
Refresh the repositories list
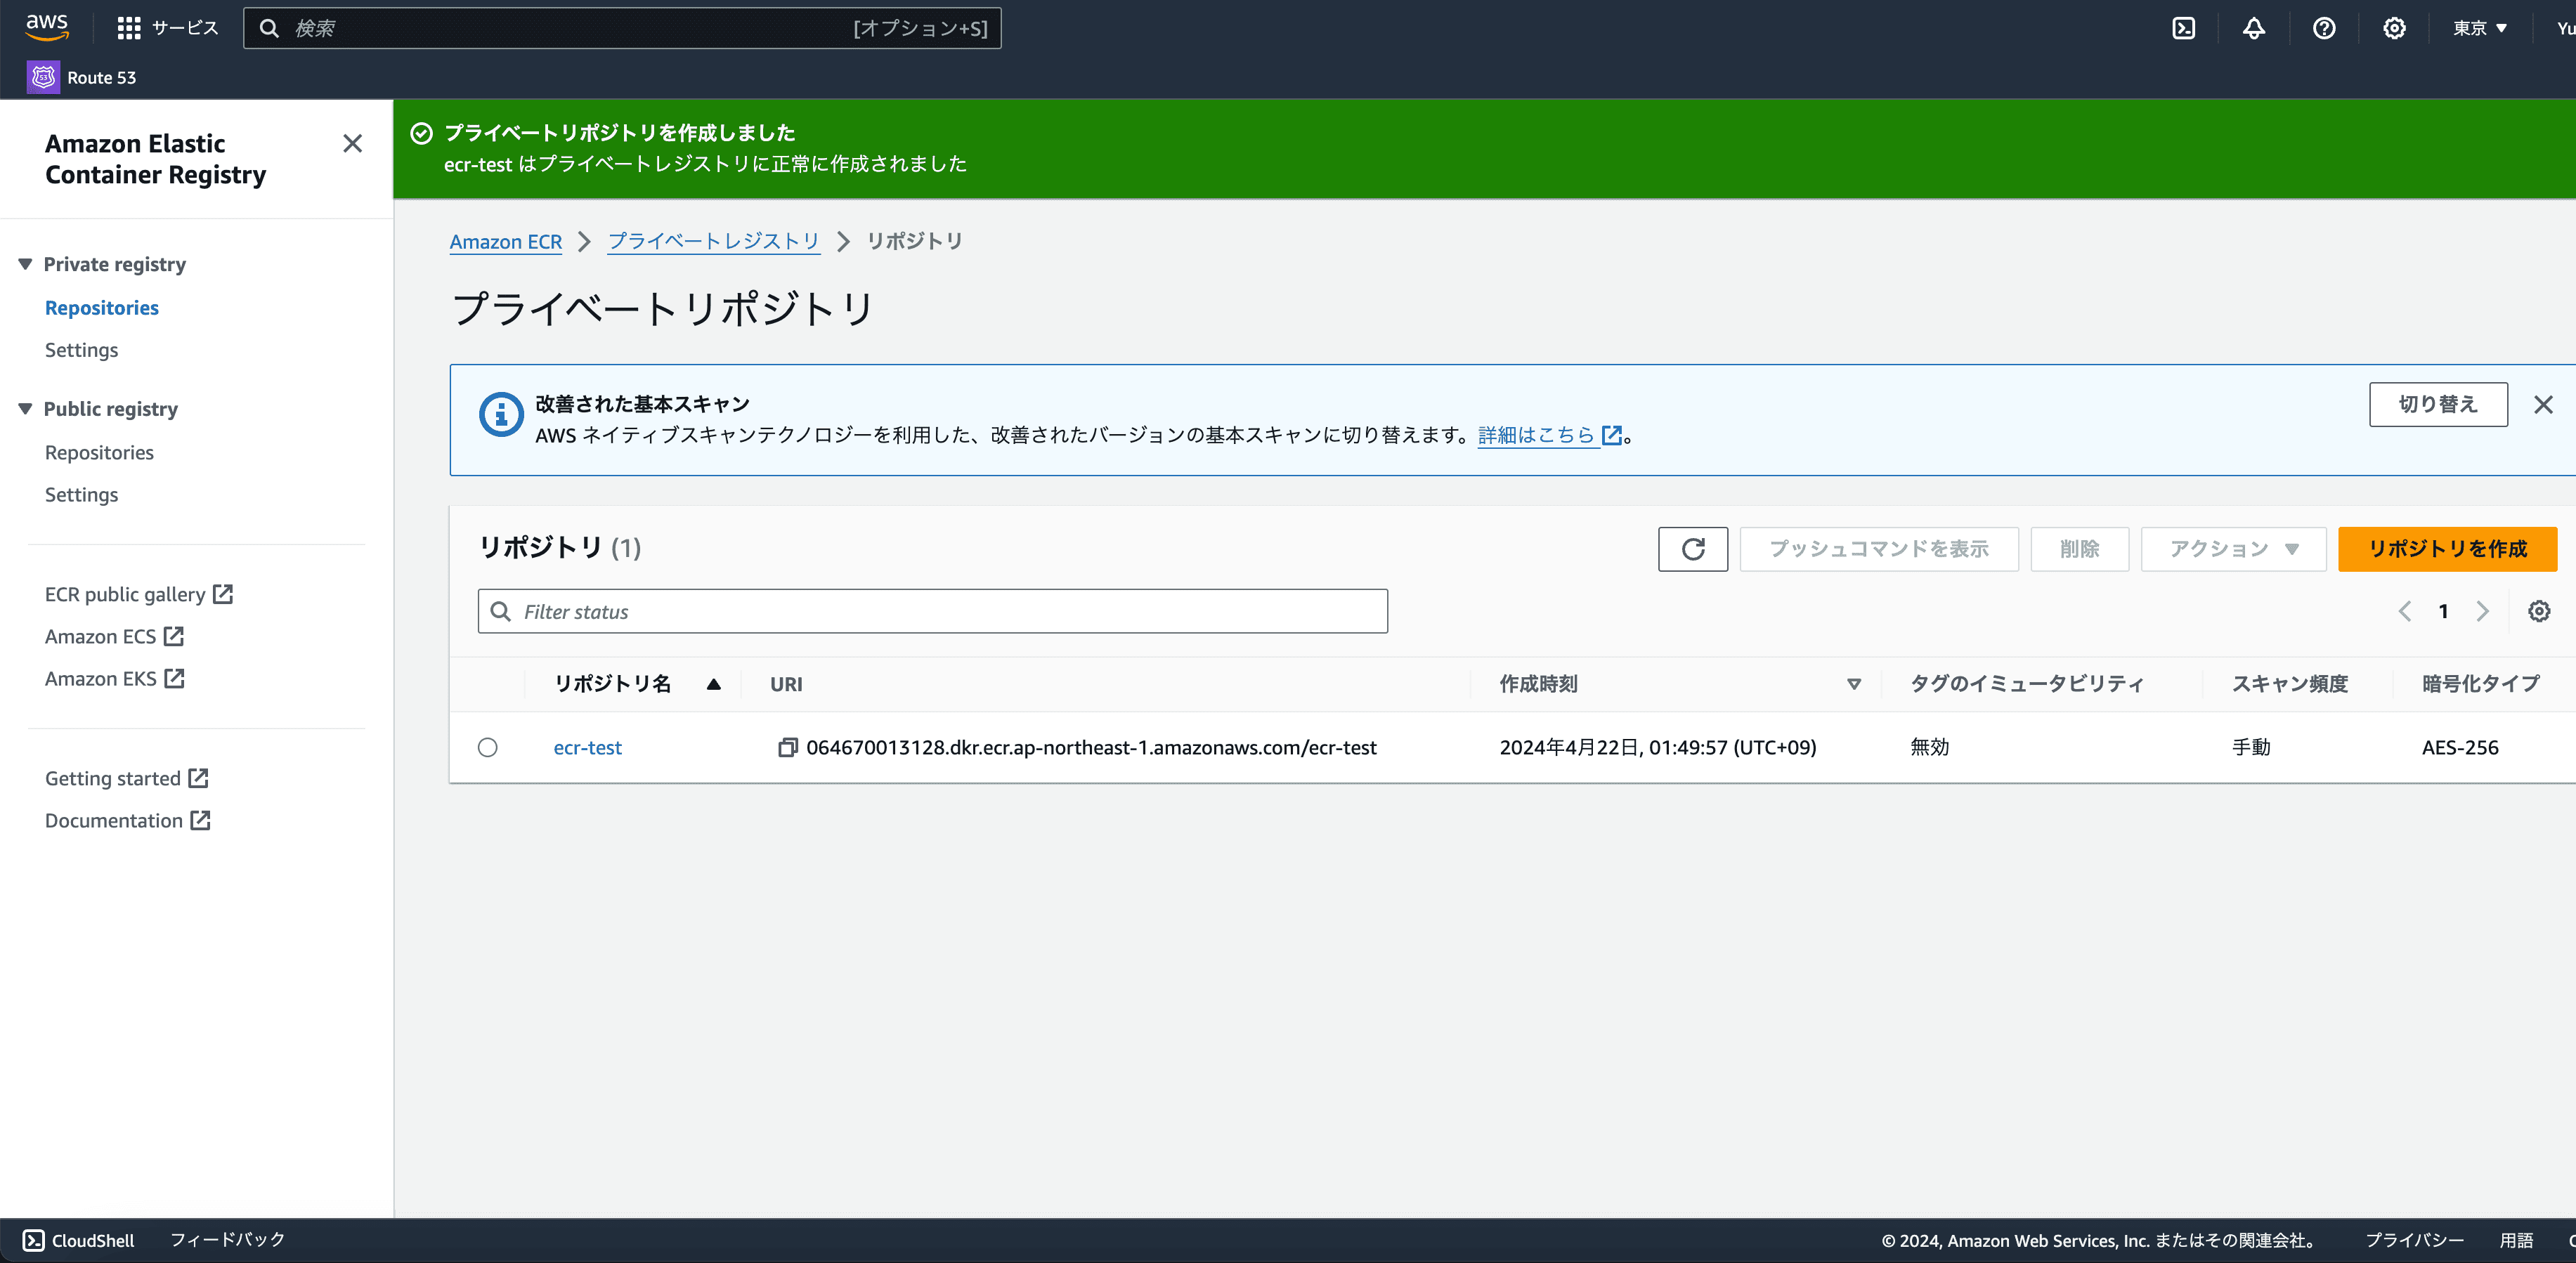(x=1692, y=549)
